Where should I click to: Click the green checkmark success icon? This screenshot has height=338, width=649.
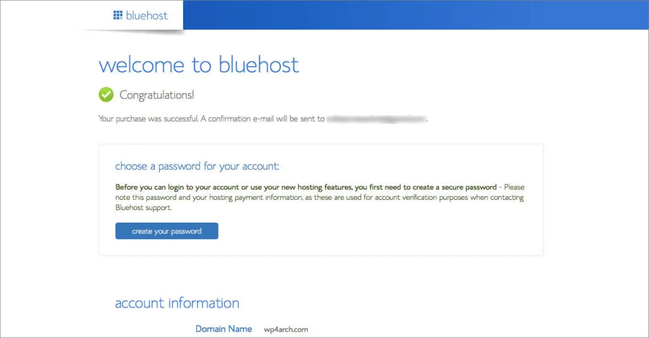106,94
